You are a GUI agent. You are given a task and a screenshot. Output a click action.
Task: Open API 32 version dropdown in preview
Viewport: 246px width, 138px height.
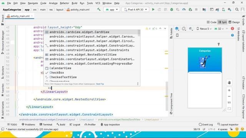219,29
